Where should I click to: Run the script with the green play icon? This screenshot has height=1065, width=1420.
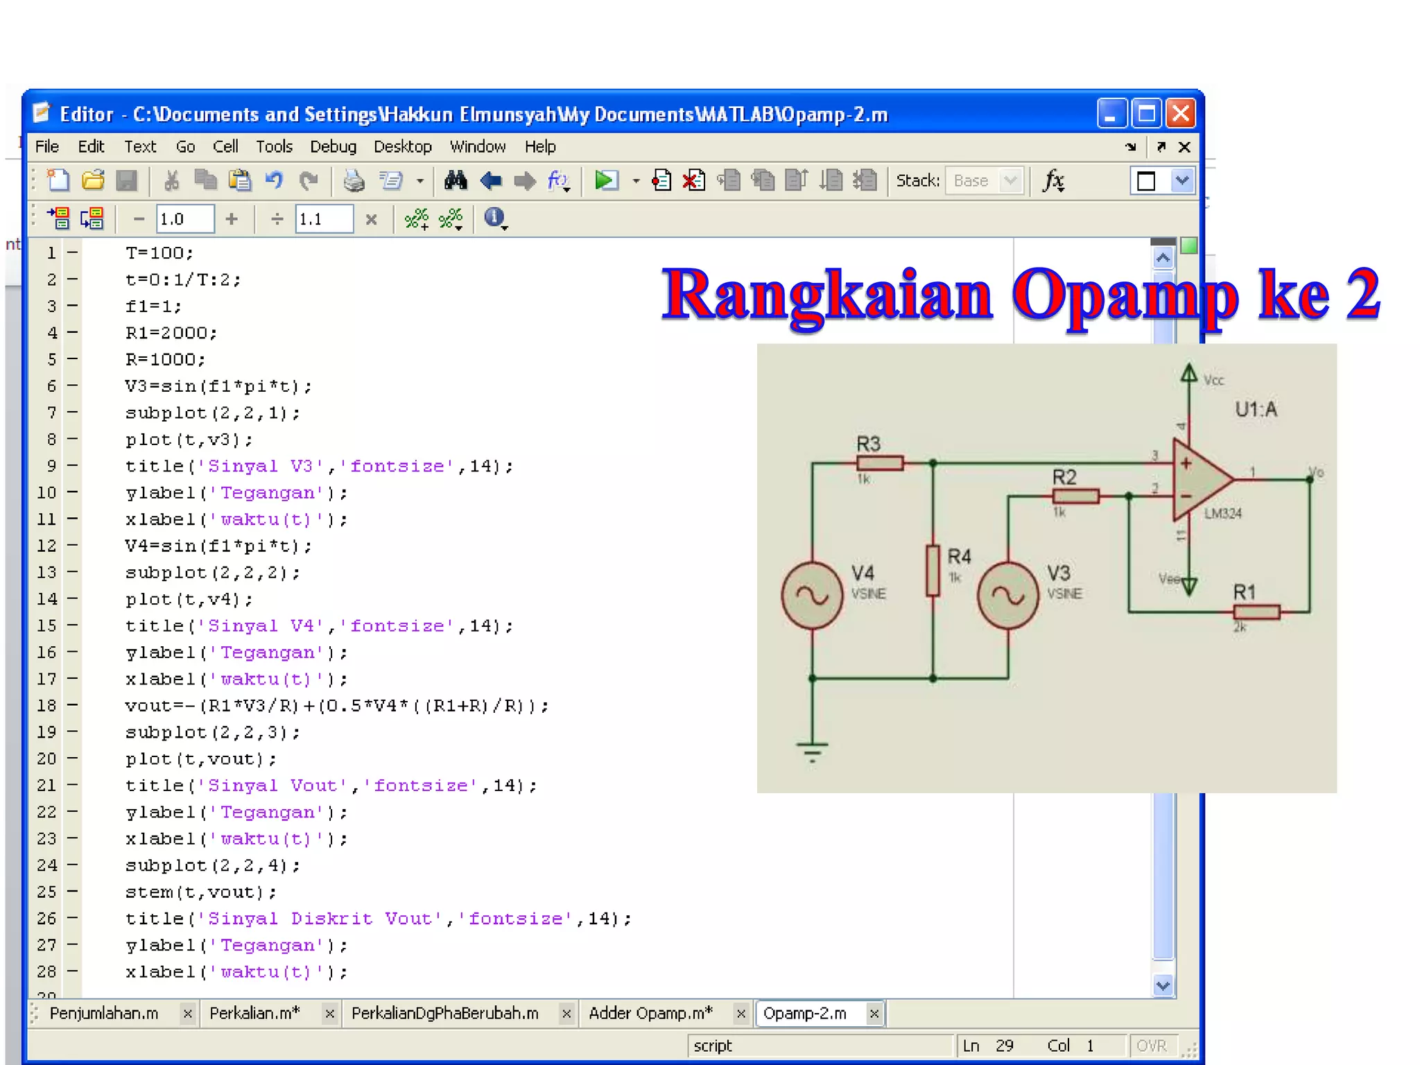[x=605, y=181]
